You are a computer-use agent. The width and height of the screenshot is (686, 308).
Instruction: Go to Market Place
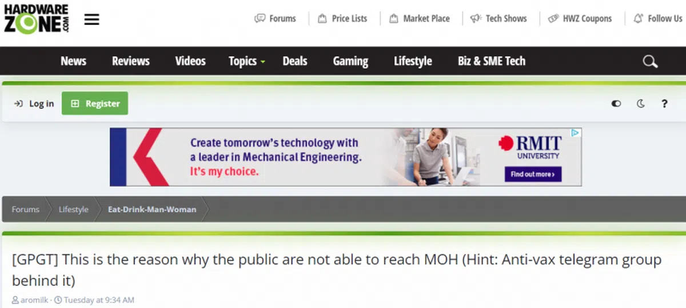click(x=420, y=19)
